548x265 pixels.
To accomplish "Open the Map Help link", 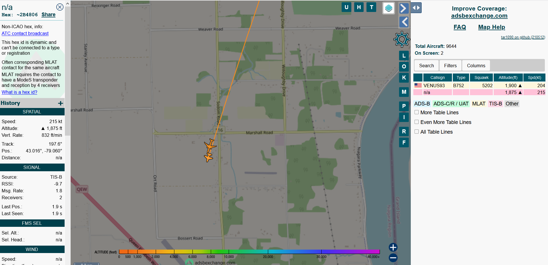I will click(x=491, y=27).
